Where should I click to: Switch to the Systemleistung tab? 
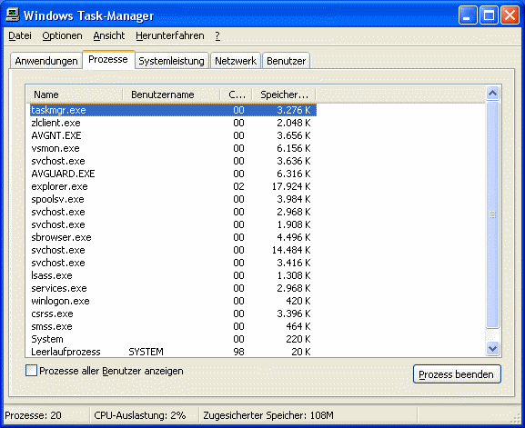pyautogui.click(x=171, y=61)
